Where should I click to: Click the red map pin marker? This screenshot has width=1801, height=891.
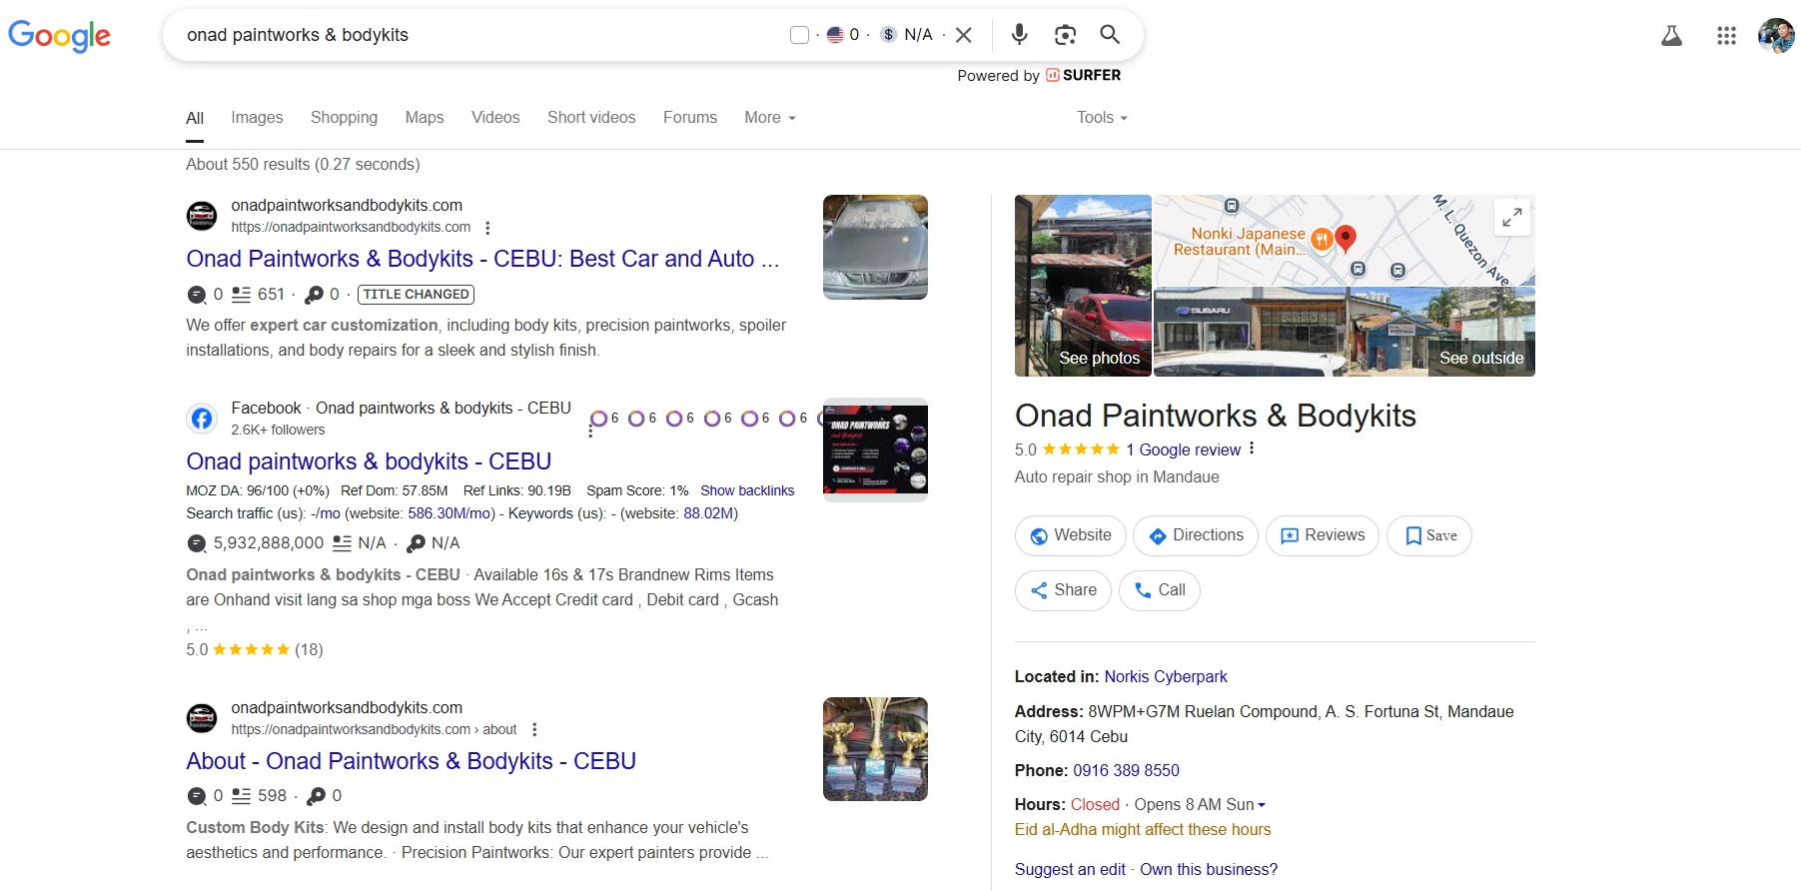click(x=1346, y=238)
